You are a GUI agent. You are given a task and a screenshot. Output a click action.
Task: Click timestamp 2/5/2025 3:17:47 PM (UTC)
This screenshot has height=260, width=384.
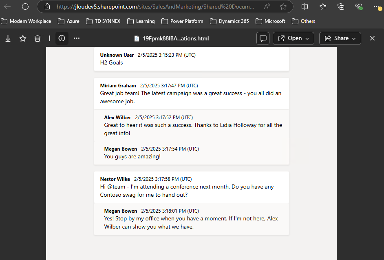click(169, 86)
